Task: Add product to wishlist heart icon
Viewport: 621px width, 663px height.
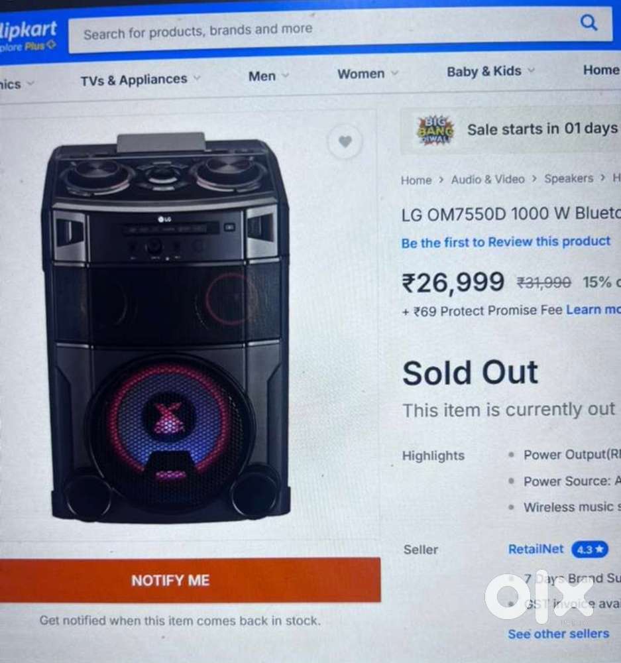Action: pyautogui.click(x=345, y=142)
